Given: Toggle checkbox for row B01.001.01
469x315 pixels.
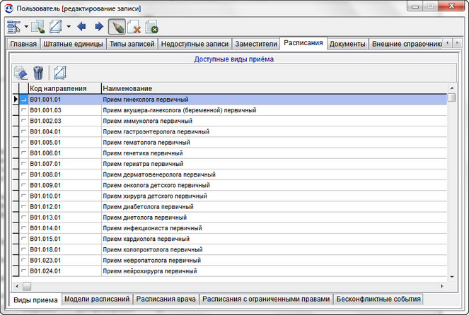Looking at the screenshot, I should (23, 100).
